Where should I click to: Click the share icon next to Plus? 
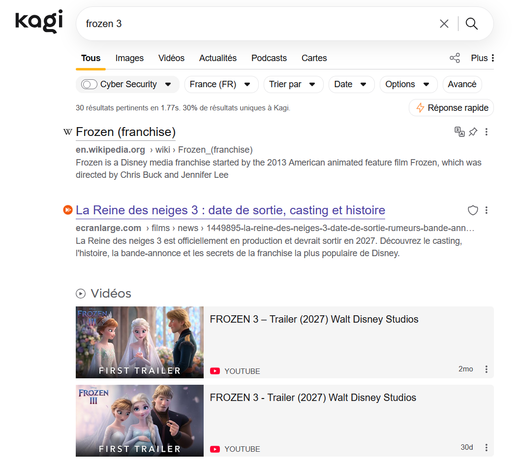(x=455, y=58)
